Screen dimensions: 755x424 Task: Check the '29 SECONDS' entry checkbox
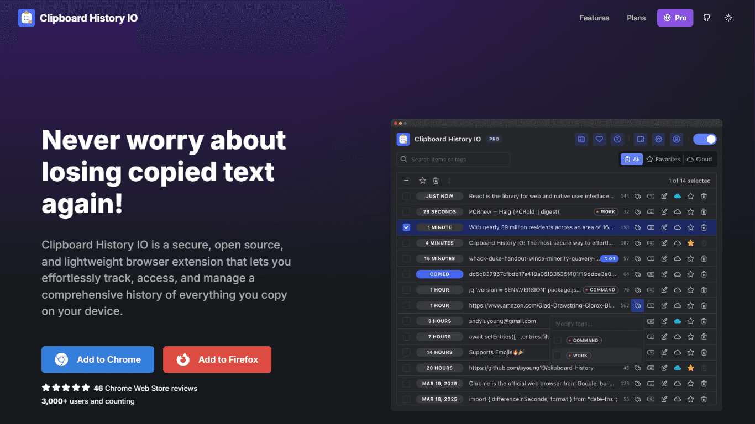pyautogui.click(x=406, y=211)
